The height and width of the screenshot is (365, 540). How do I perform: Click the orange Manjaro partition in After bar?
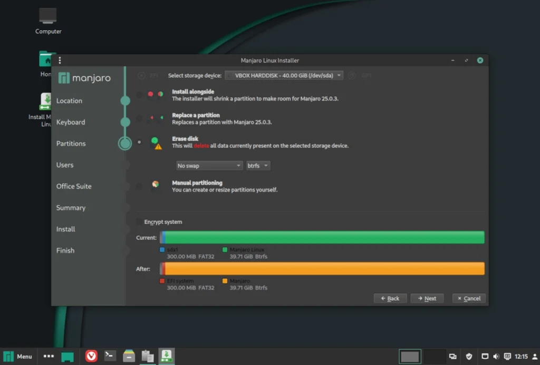pos(325,268)
